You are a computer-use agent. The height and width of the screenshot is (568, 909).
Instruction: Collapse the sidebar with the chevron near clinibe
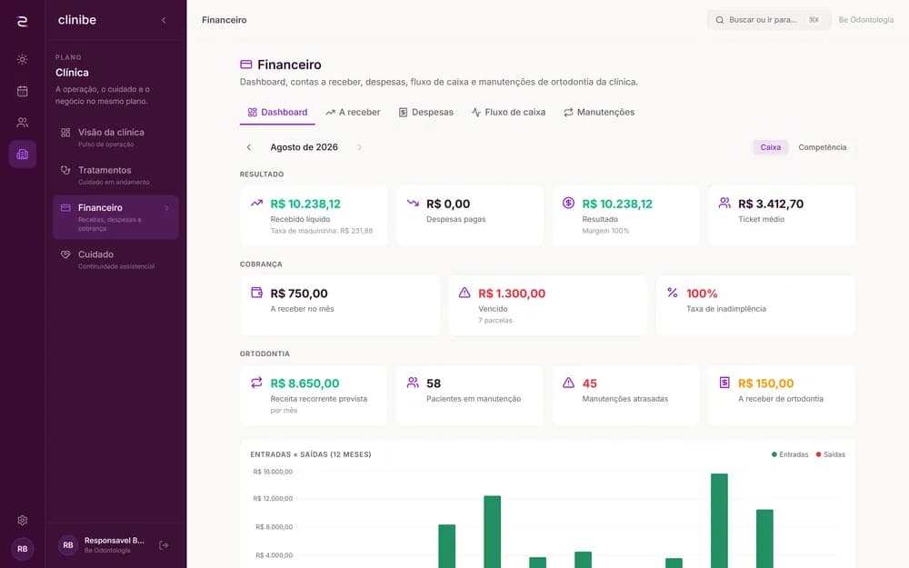tap(164, 20)
